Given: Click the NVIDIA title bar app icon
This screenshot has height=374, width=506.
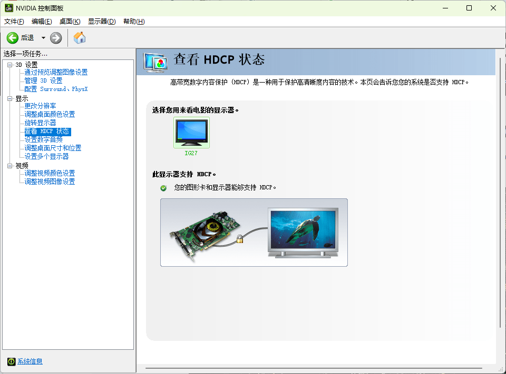Looking at the screenshot, I should 9,8.
